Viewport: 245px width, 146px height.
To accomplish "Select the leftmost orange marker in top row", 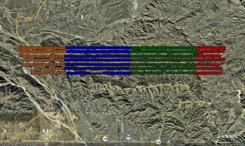I will point(20,48).
